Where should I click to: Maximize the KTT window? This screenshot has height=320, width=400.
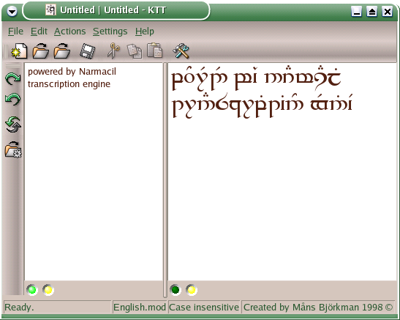point(371,12)
